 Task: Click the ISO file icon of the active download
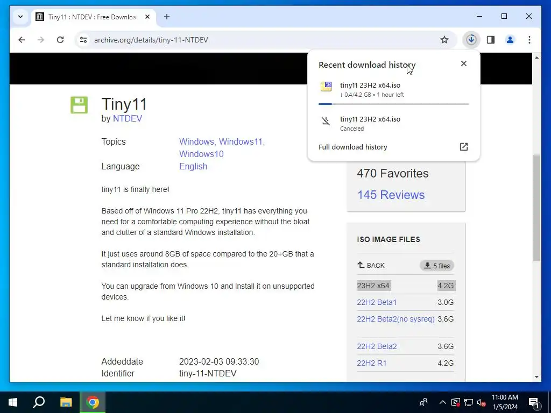click(x=326, y=87)
